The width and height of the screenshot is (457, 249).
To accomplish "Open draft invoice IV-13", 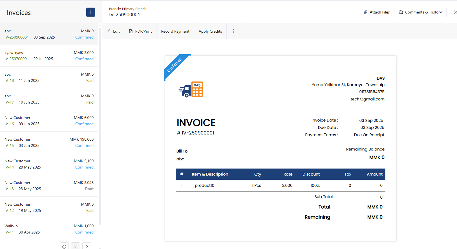I will (49, 186).
